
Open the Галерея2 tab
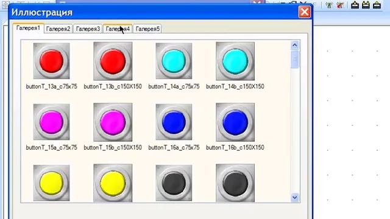(58, 29)
